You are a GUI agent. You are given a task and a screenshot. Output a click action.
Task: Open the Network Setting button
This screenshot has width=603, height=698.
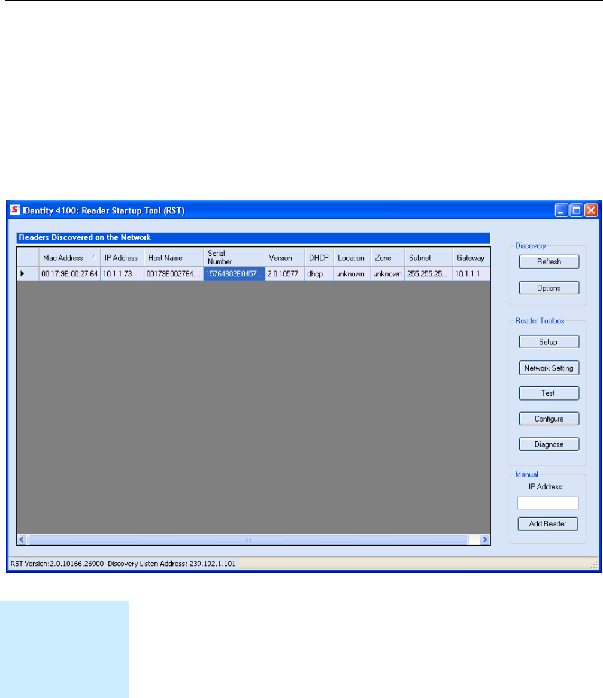(x=549, y=368)
